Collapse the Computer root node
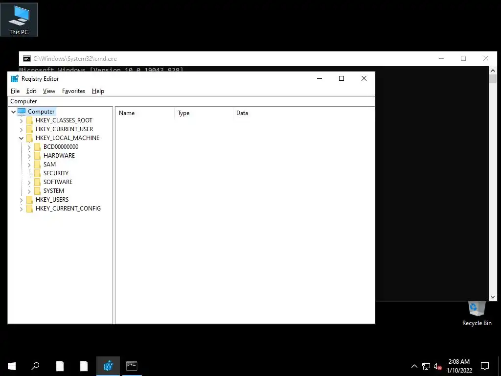 (x=13, y=112)
